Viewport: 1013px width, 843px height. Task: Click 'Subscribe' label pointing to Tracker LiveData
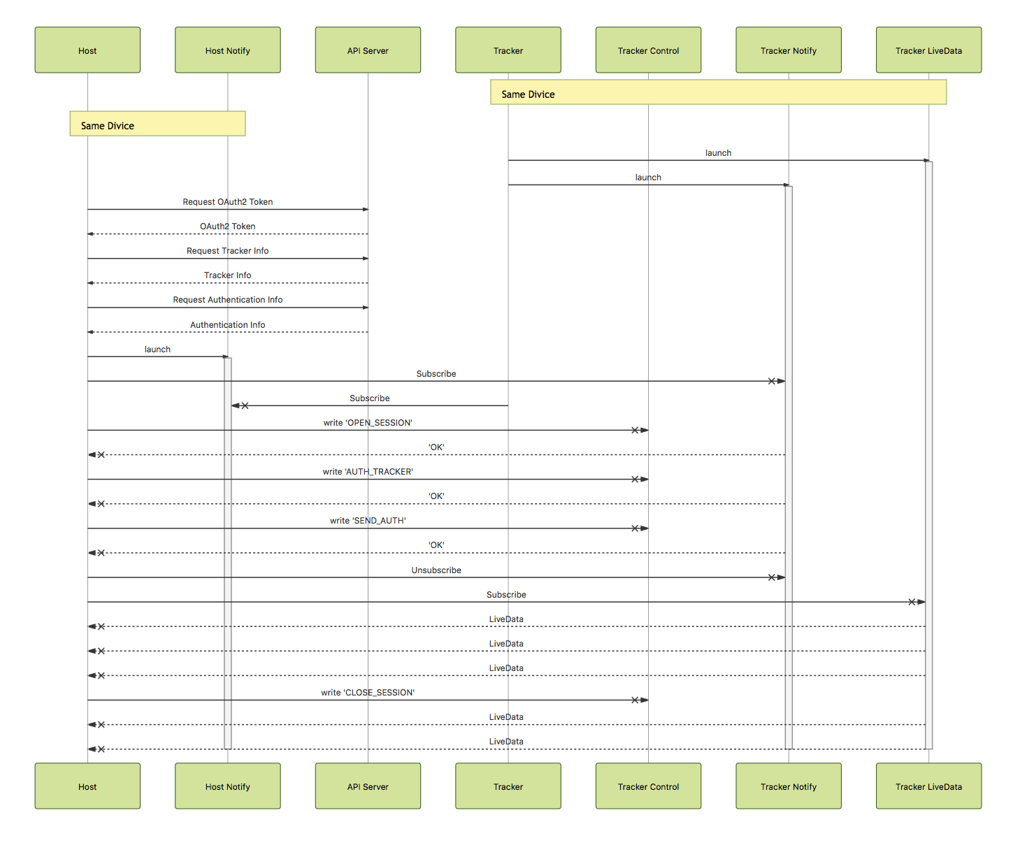tap(506, 595)
